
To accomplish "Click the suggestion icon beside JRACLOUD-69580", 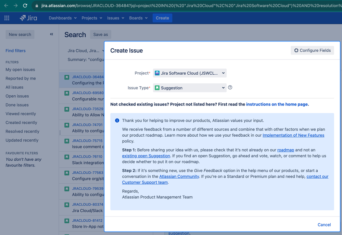I will [67, 93].
